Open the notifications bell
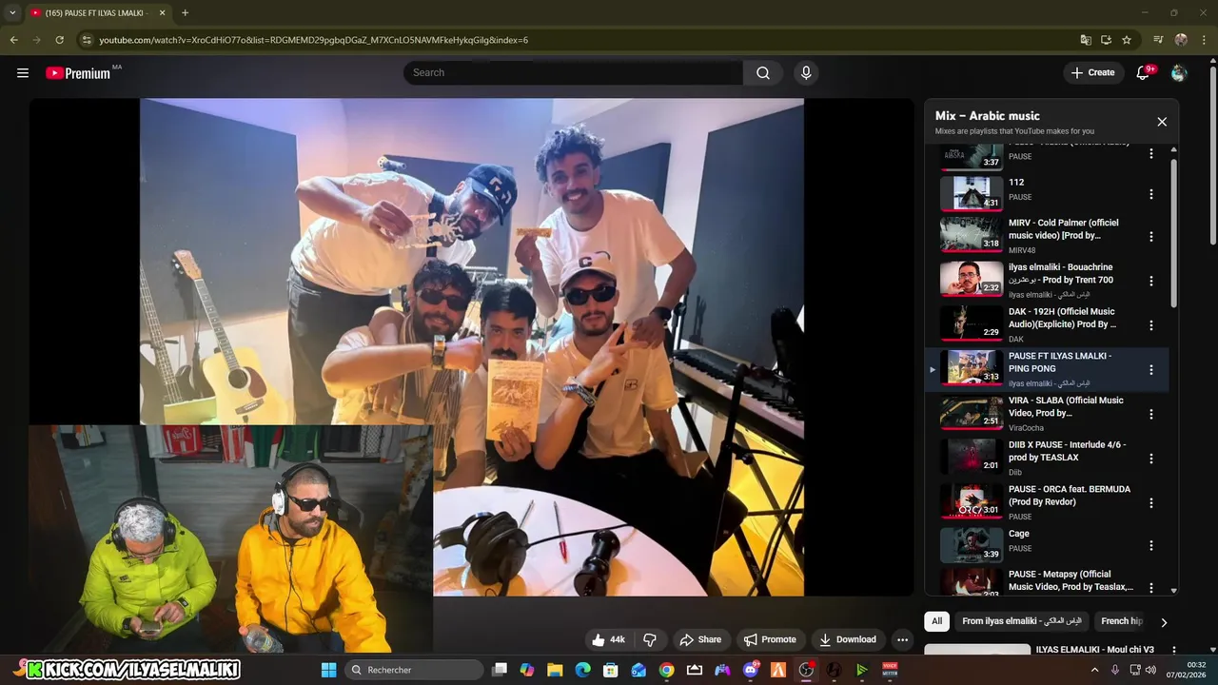Image resolution: width=1218 pixels, height=685 pixels. [x=1143, y=72]
